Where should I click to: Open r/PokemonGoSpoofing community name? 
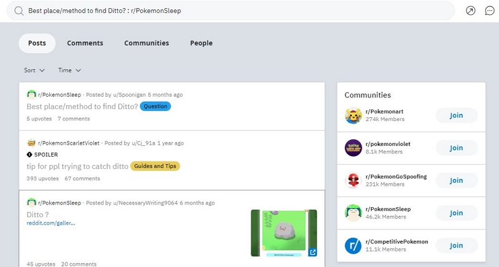[396, 177]
